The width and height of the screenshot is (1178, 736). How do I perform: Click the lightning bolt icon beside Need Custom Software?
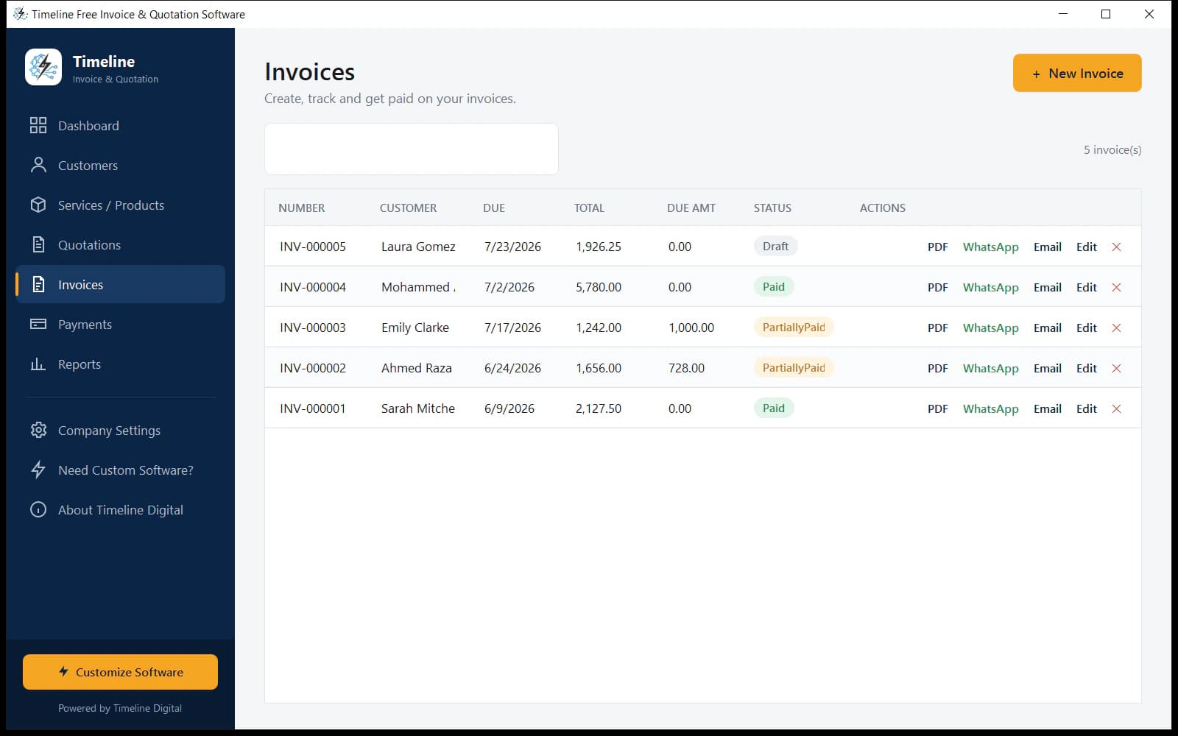38,470
